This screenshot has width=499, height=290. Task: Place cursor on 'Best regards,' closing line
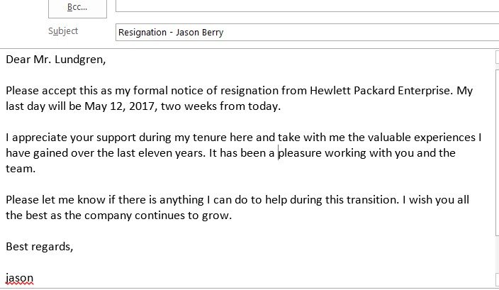[x=40, y=247]
